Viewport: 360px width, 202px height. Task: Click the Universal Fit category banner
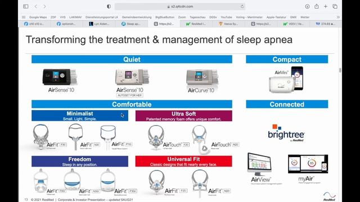coord(184,161)
